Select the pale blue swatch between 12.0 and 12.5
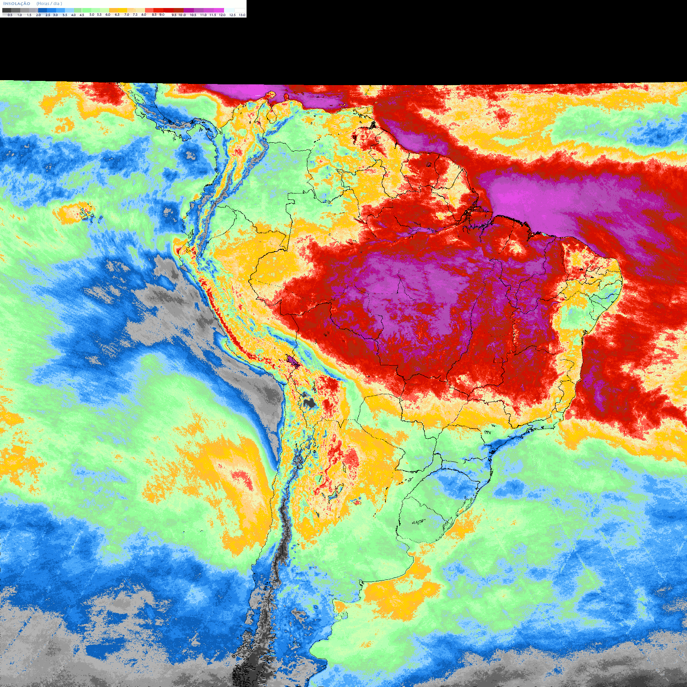 (229, 10)
